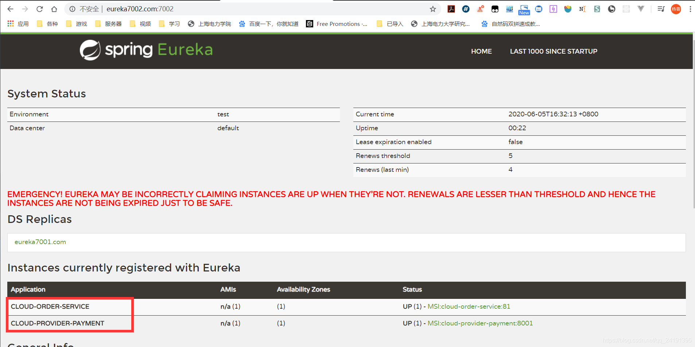Open the apps grid shortcut 应用
Viewport: 695px width, 347px height.
(x=18, y=24)
